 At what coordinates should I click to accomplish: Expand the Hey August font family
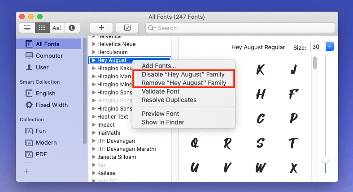coord(94,60)
